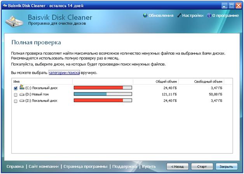Click the drive icon for D: Новый том

pos(22,94)
